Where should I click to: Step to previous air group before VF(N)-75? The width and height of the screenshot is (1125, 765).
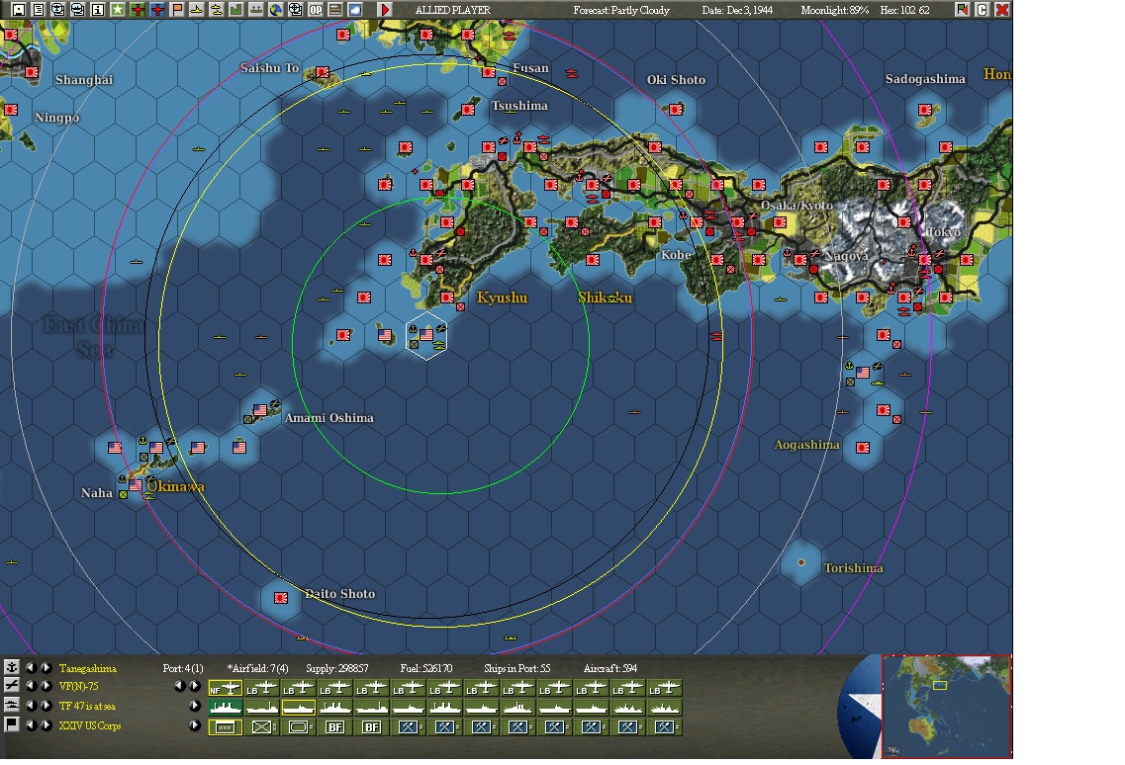coord(30,686)
